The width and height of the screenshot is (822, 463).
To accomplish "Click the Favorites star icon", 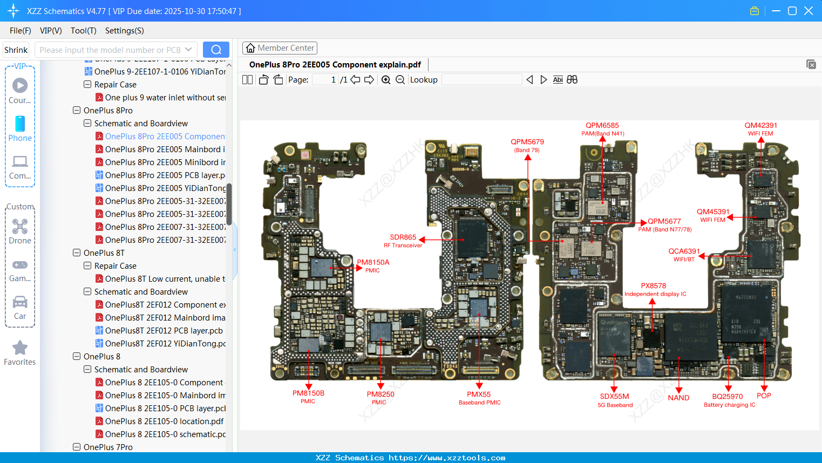I will coord(20,347).
